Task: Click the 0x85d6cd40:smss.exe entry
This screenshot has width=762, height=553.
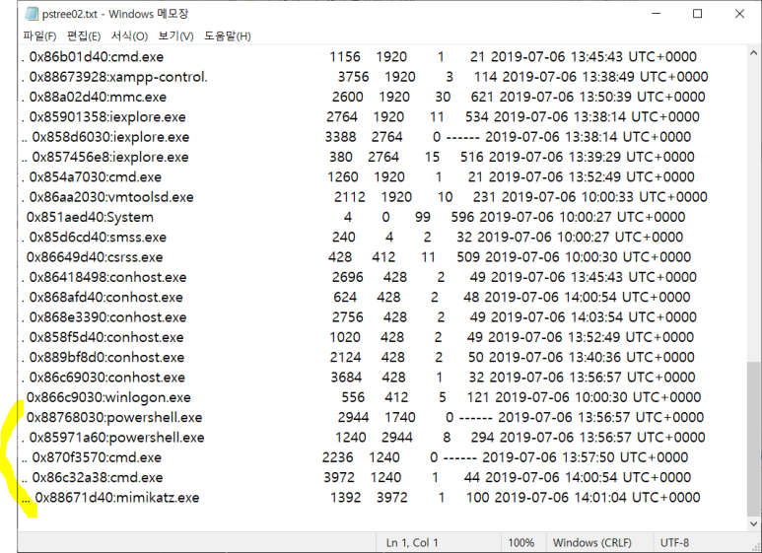Action: click(98, 237)
